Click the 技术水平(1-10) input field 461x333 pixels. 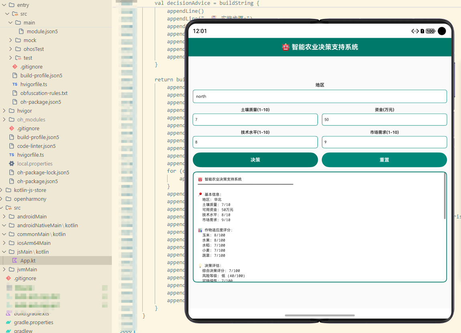[x=255, y=142]
